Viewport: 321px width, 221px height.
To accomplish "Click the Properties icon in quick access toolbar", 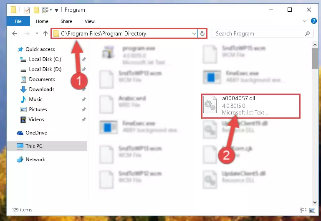I will click(x=27, y=10).
